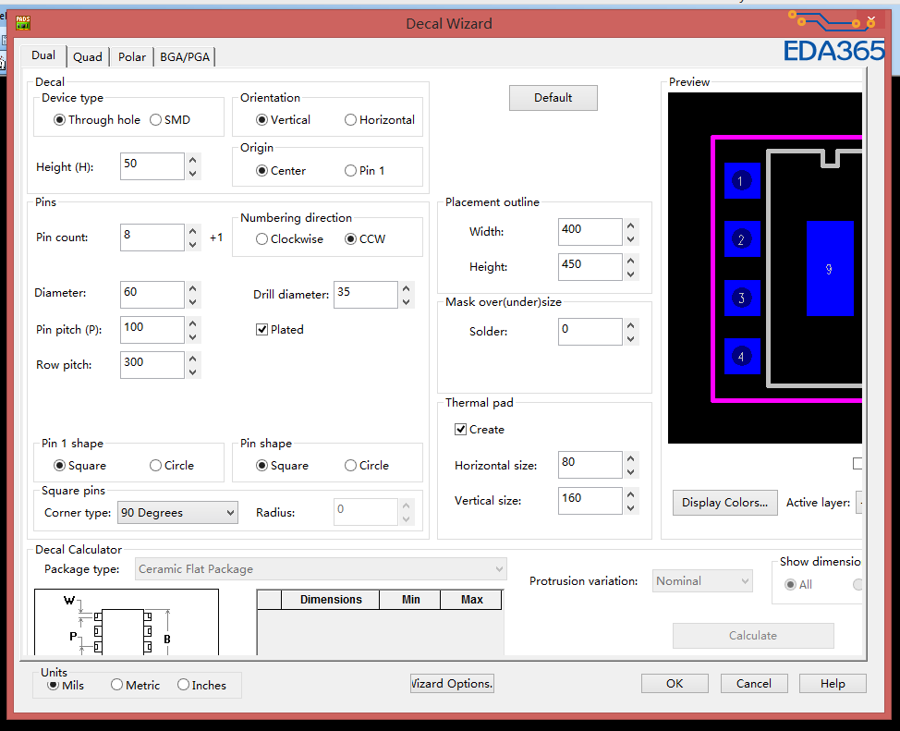Switch to the Polar tab
The width and height of the screenshot is (900, 731).
click(132, 57)
